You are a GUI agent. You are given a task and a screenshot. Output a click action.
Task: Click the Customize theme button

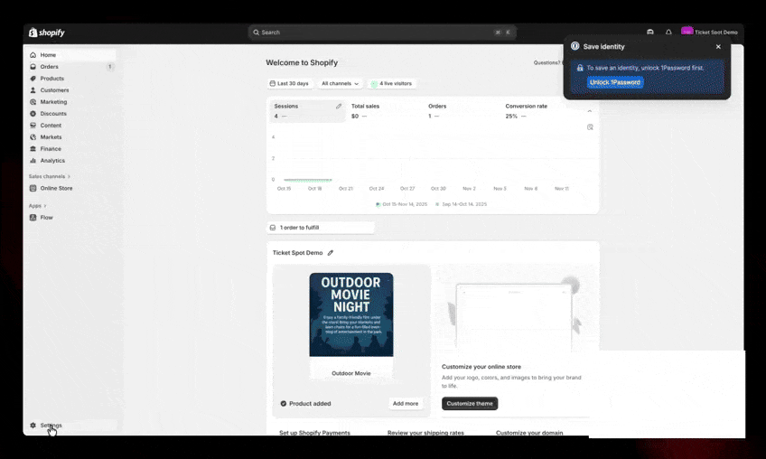470,403
